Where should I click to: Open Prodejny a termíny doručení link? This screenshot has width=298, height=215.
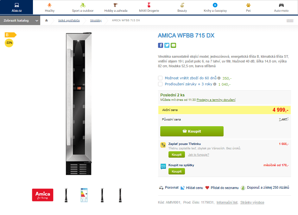tap(216, 100)
